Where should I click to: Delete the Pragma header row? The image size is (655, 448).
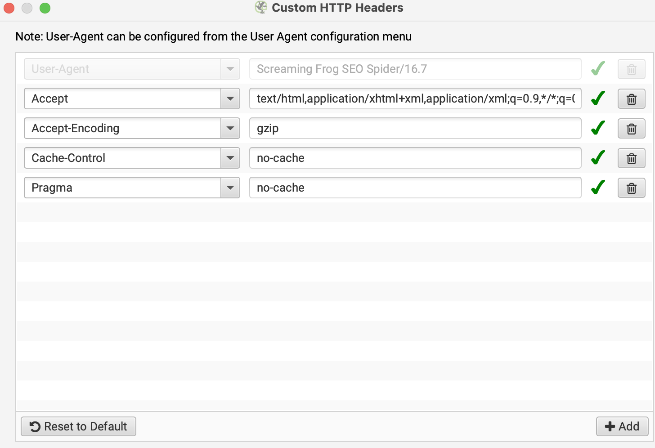(631, 188)
